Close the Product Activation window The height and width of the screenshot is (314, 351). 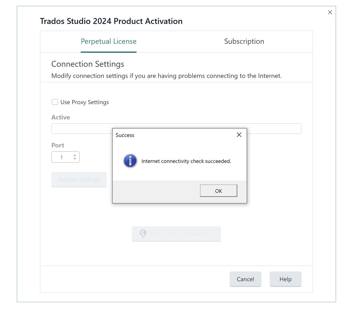tap(330, 12)
